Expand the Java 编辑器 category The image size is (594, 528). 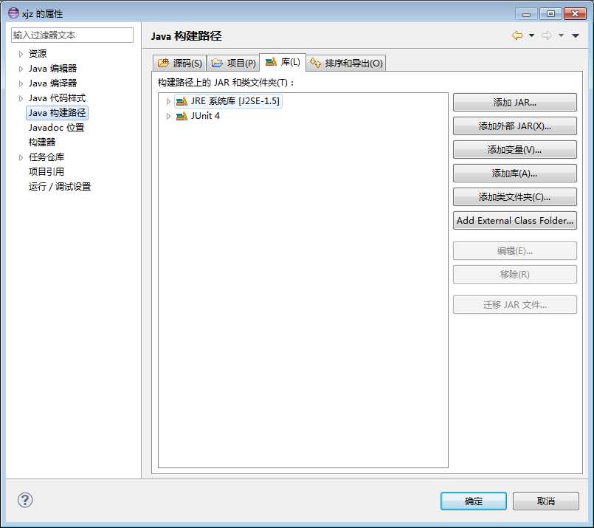click(21, 69)
